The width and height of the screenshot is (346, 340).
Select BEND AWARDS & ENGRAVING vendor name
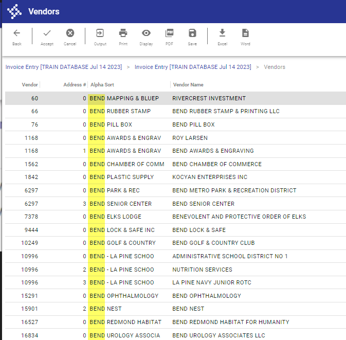pyautogui.click(x=213, y=151)
